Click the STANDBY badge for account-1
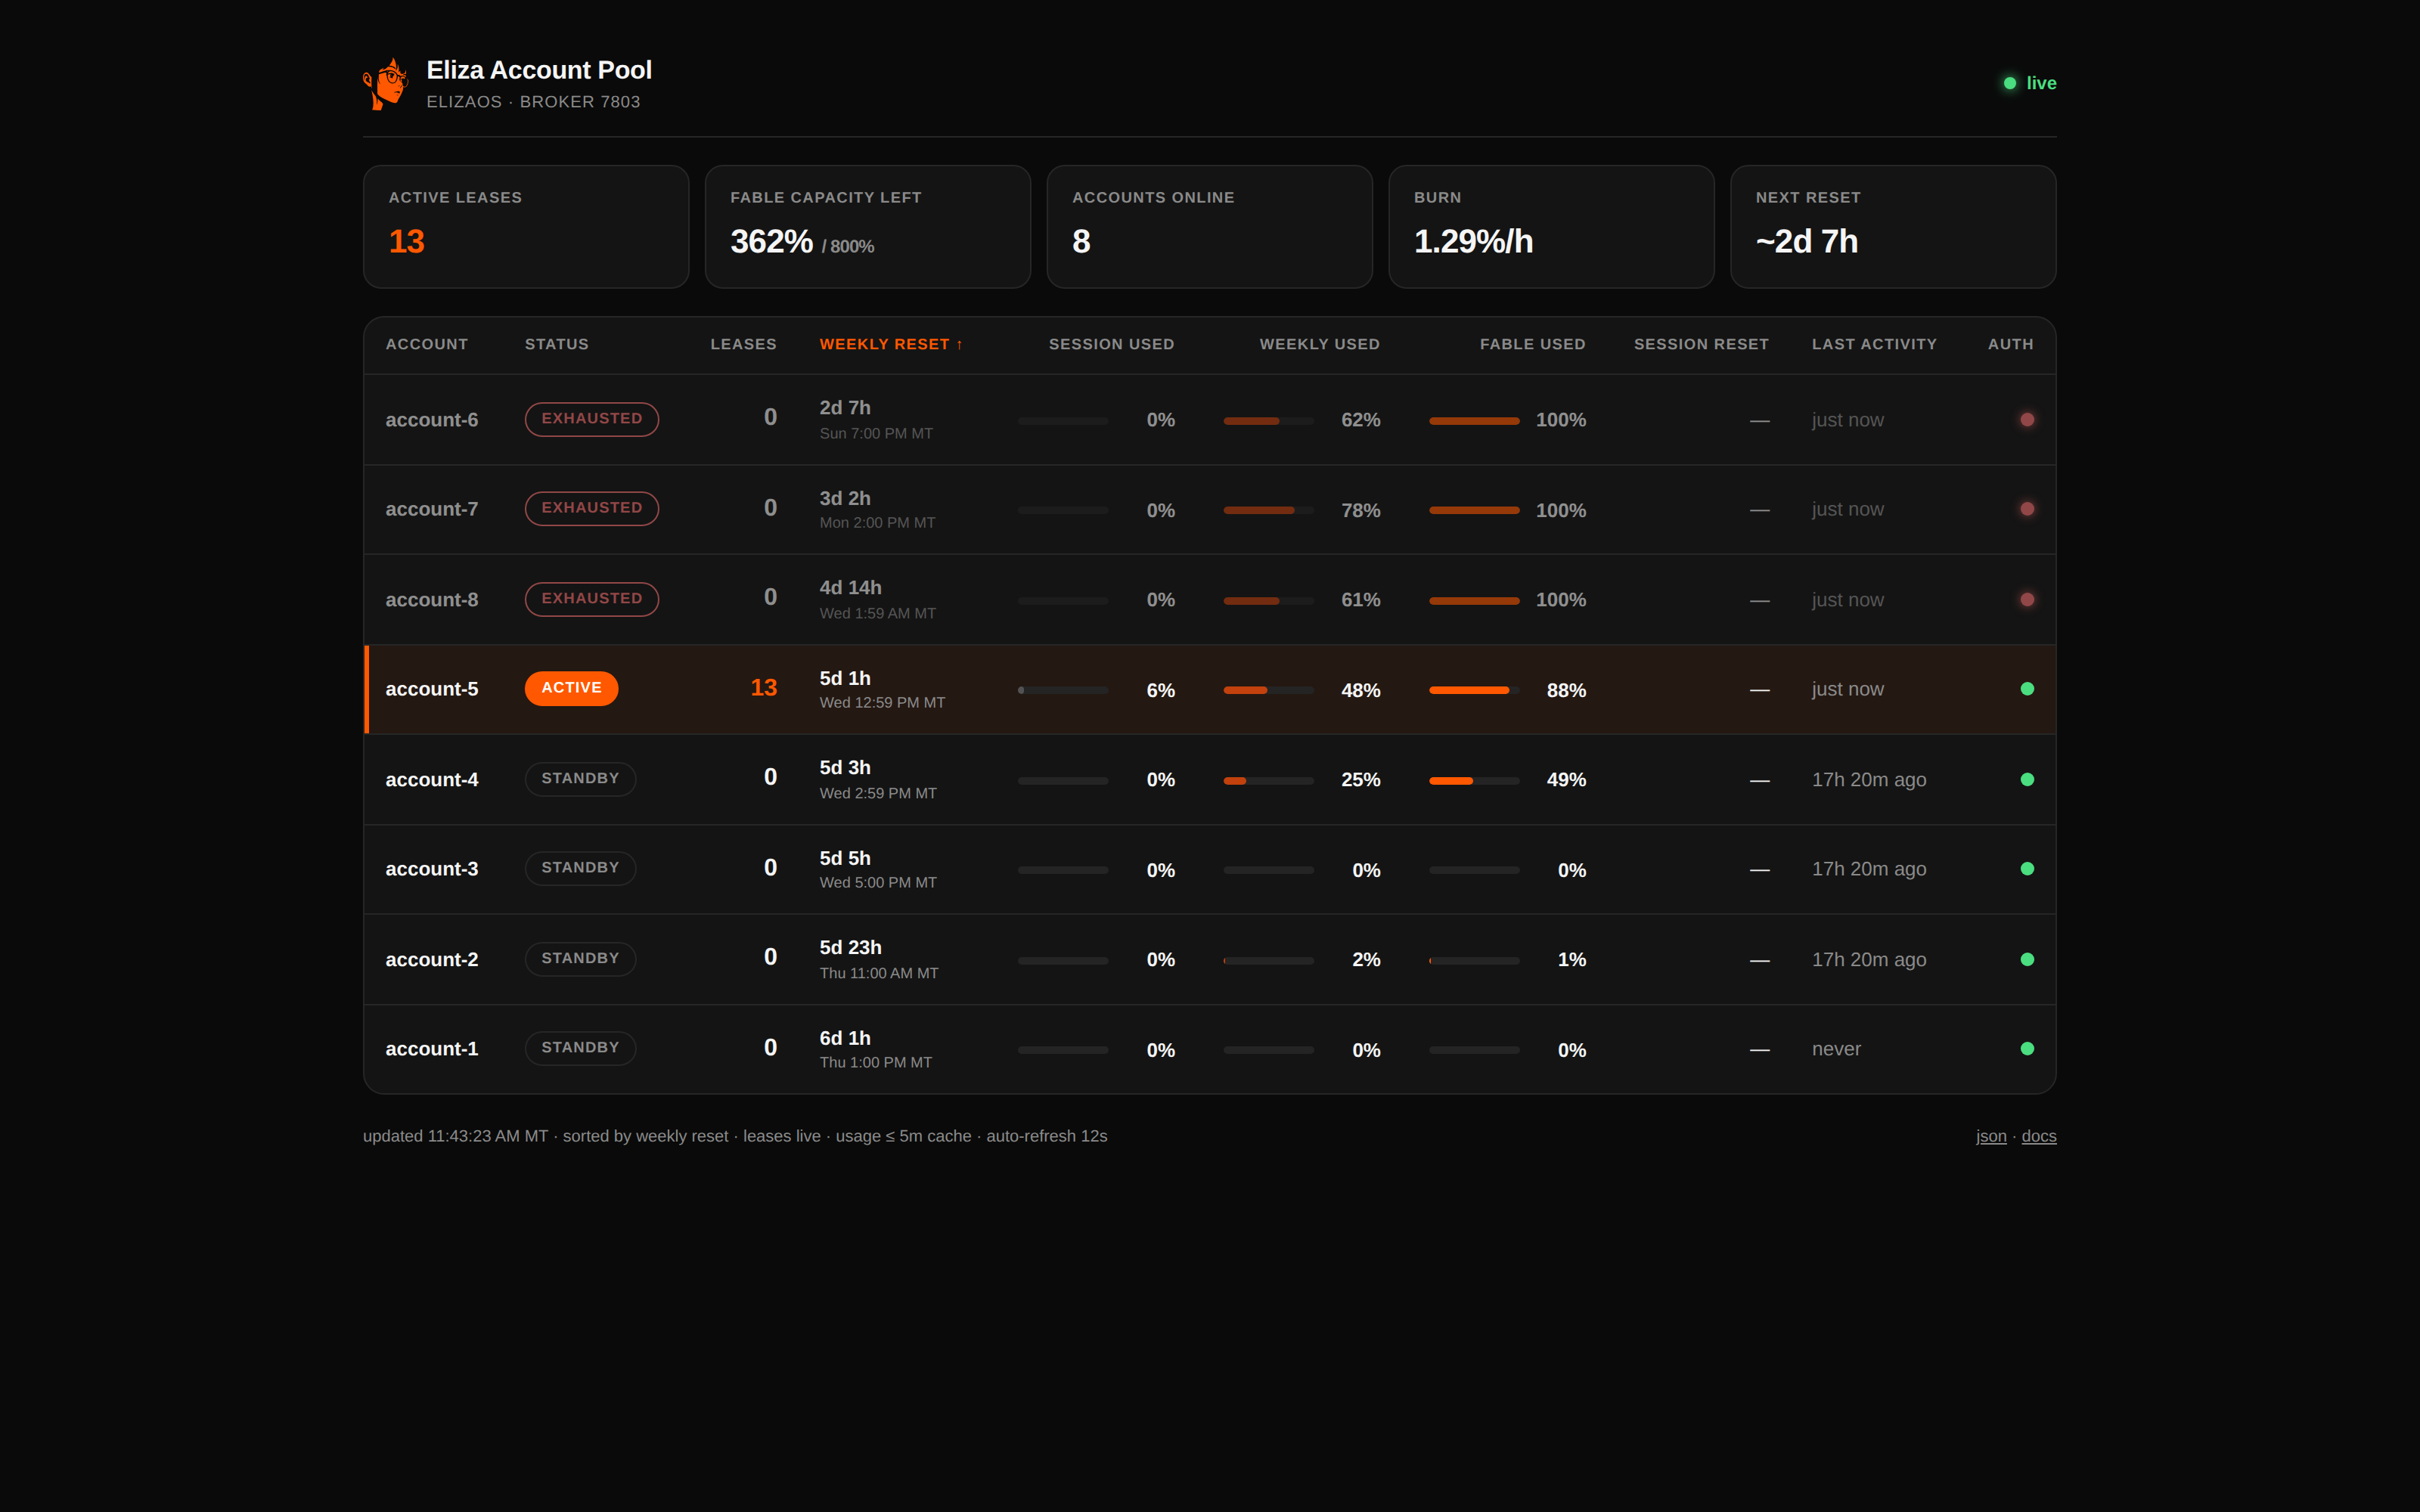Viewport: 2420px width, 1512px height. (x=580, y=1048)
